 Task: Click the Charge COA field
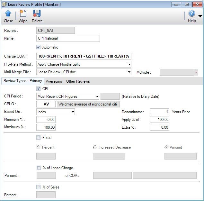tap(84, 56)
